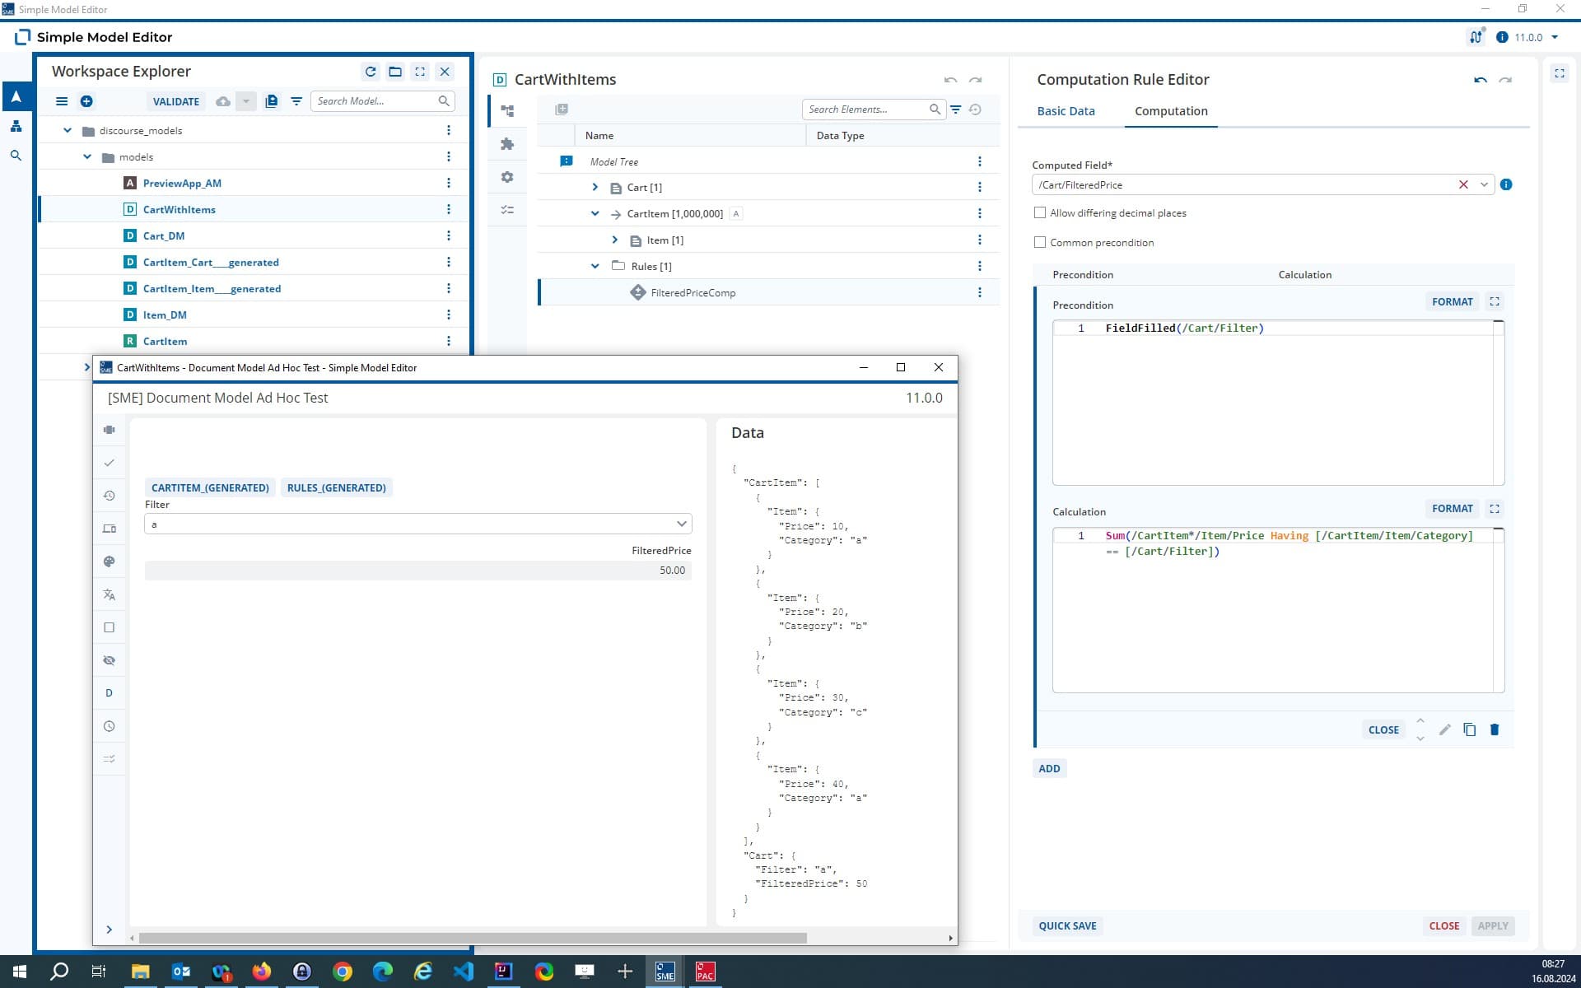Open the puzzle piece extensions tab of CartWithItems

click(x=507, y=144)
